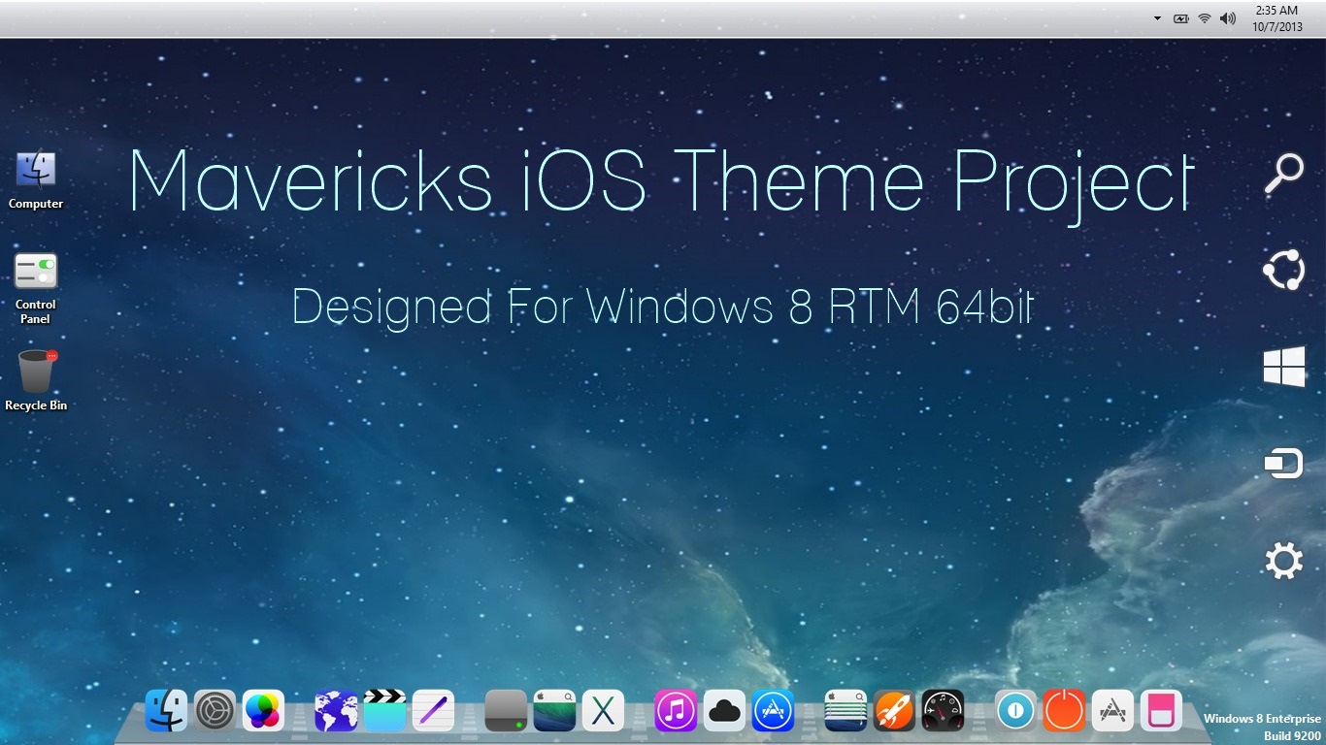Open the white Applications folder dock icon
Screen dimensions: 1326x745
(x=1112, y=711)
